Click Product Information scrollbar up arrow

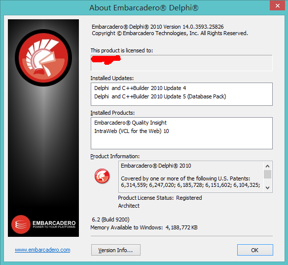pyautogui.click(x=268, y=166)
